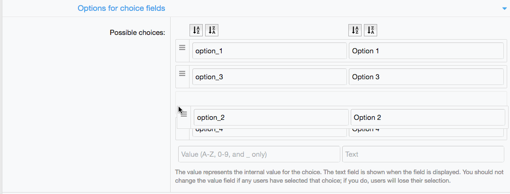Edit the Option 2 text field
This screenshot has height=194, width=510.
427,118
